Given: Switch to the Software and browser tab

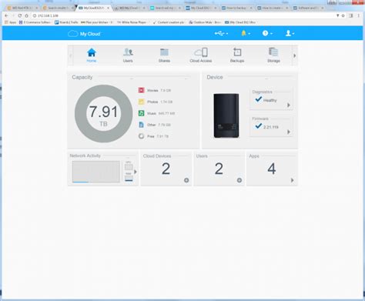Looking at the screenshot, I should point(308,8).
